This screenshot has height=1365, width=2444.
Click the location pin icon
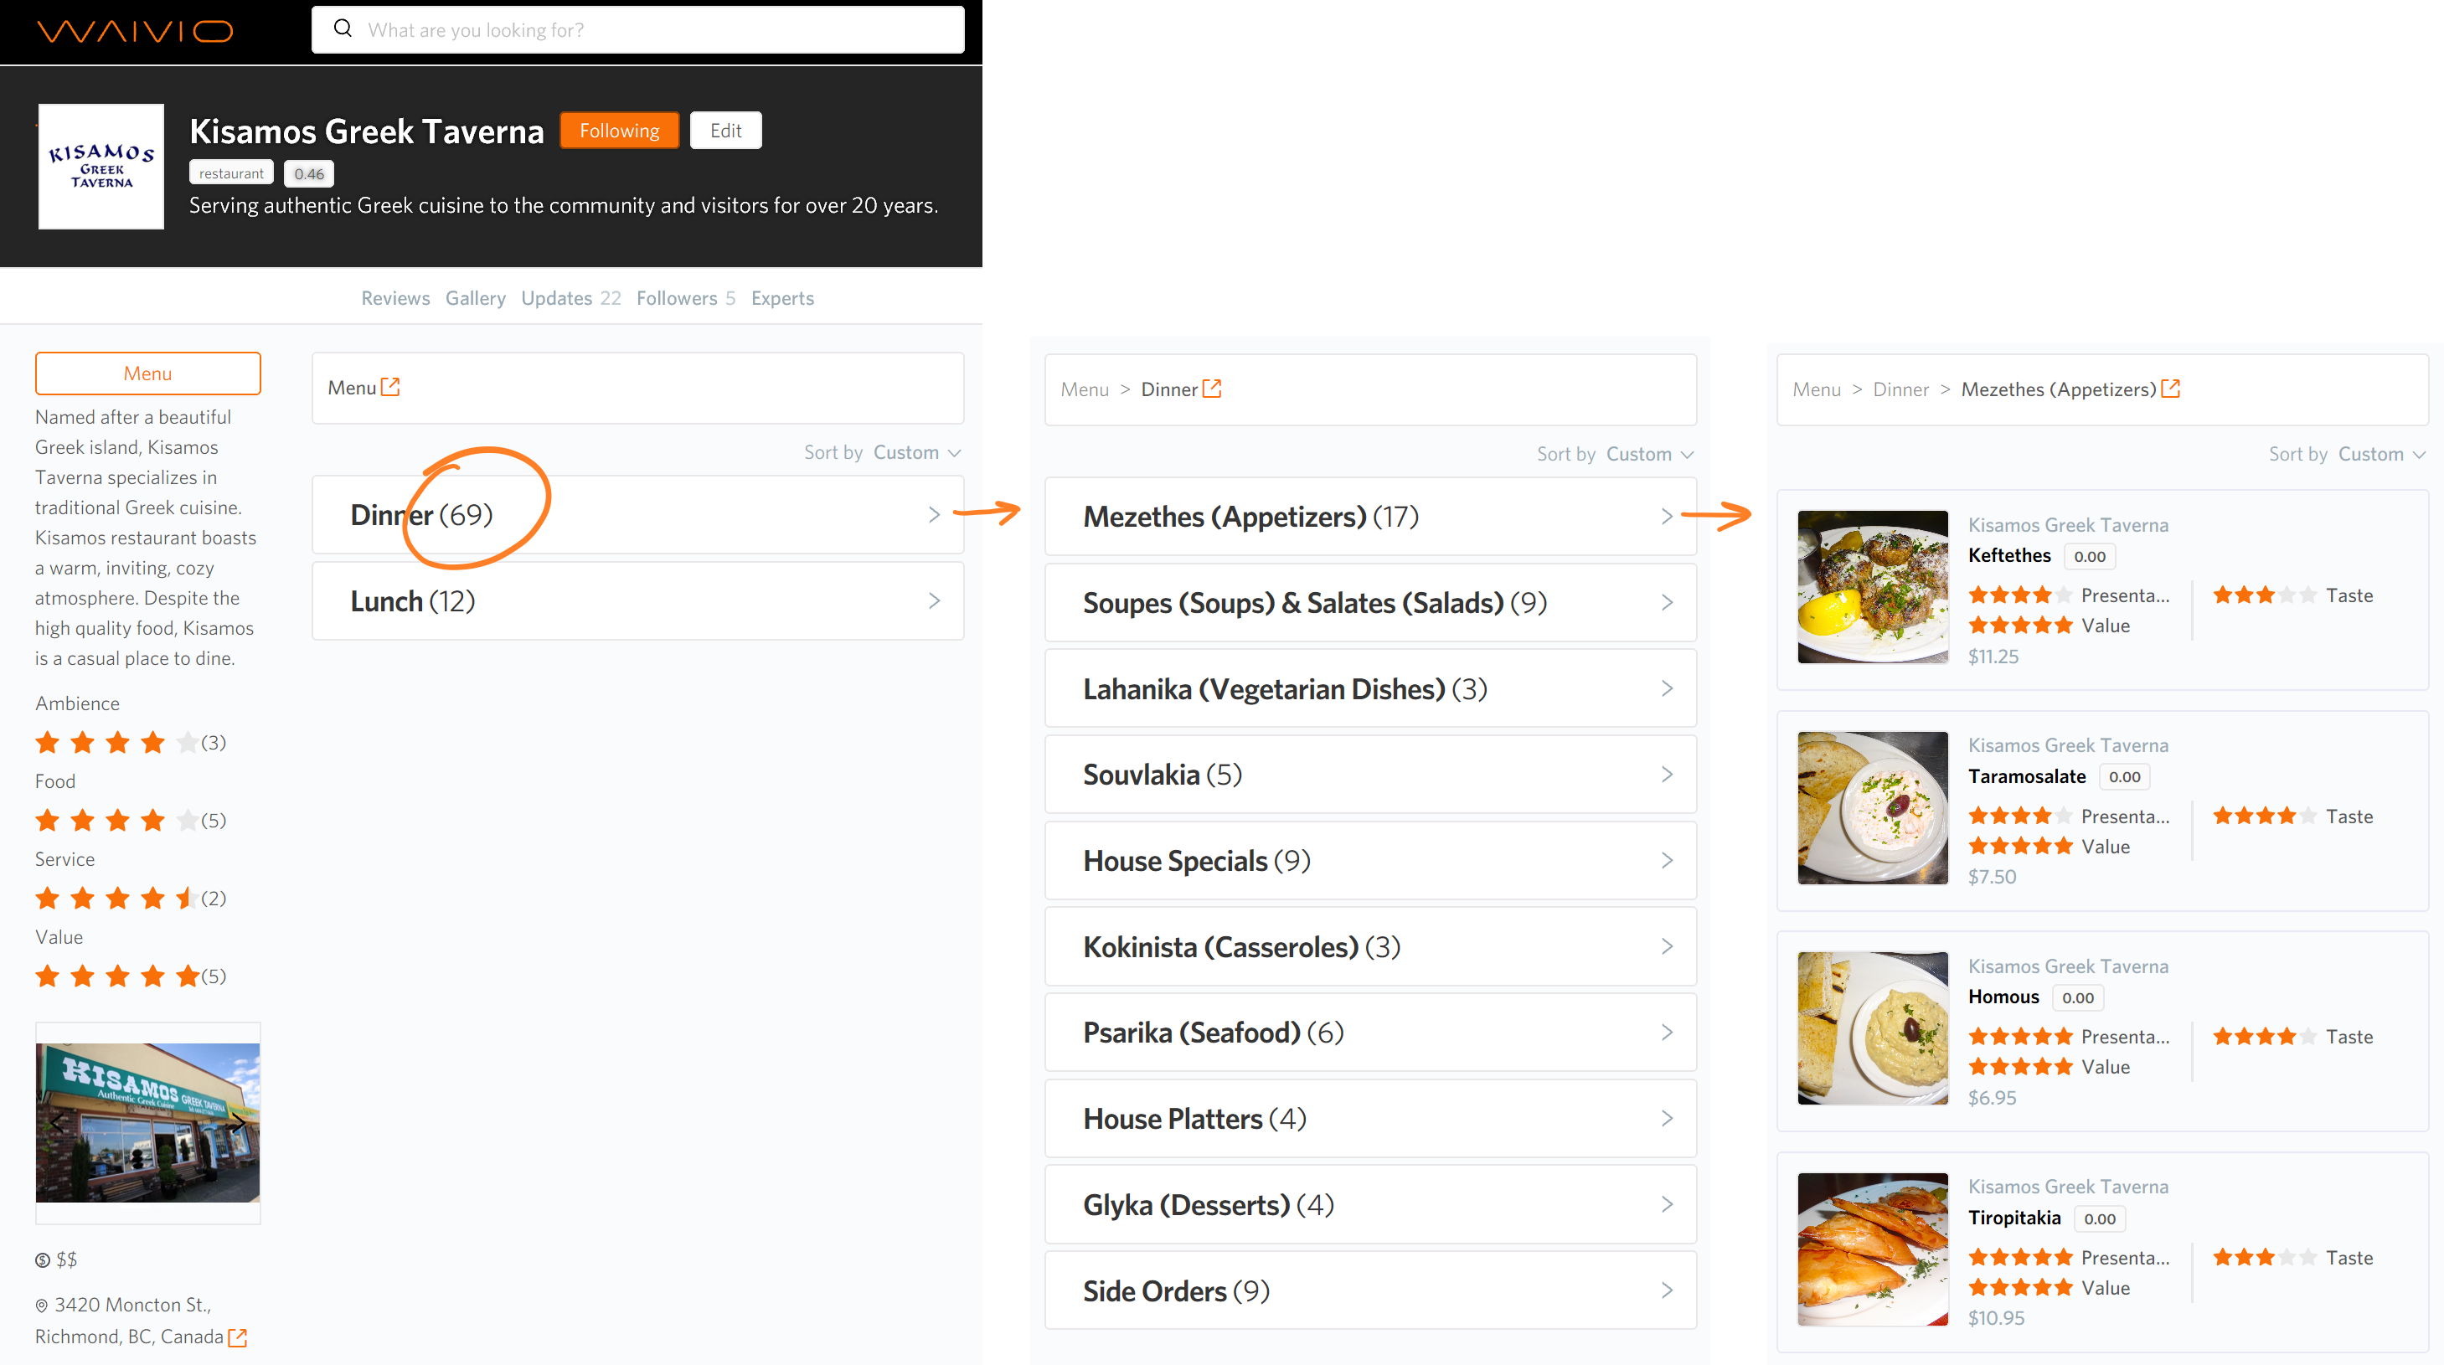(42, 1306)
